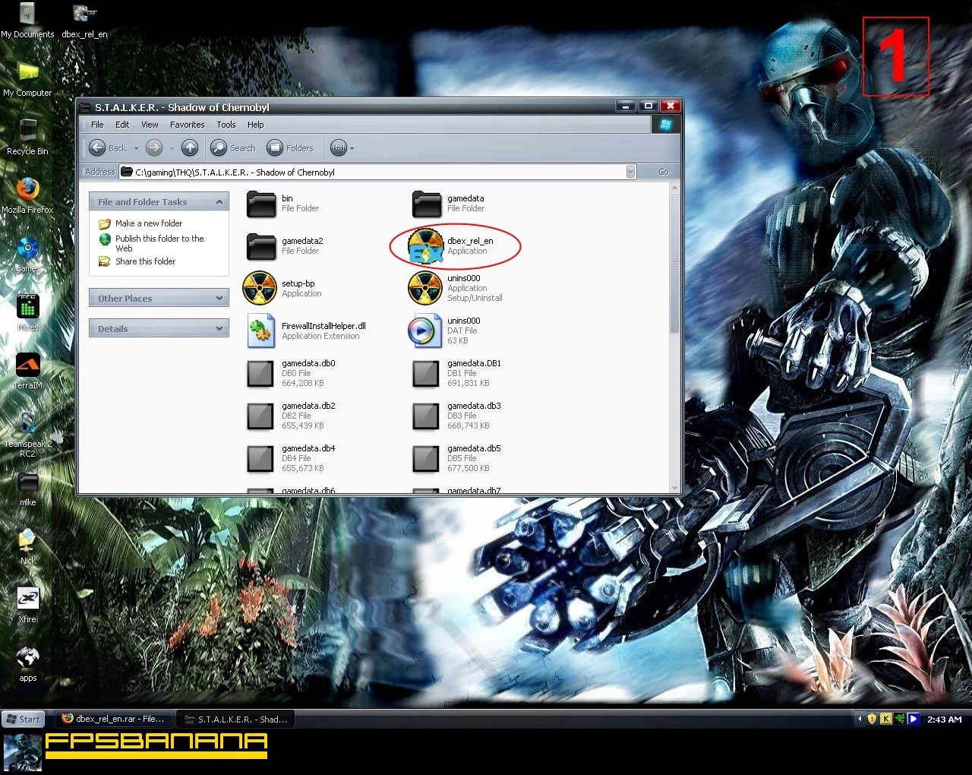Viewport: 972px width, 775px height.
Task: Select the FirewallInstallHelper.dll file
Action: [x=260, y=331]
